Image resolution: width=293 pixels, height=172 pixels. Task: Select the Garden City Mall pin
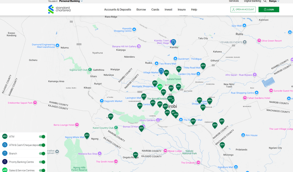pyautogui.click(x=199, y=74)
